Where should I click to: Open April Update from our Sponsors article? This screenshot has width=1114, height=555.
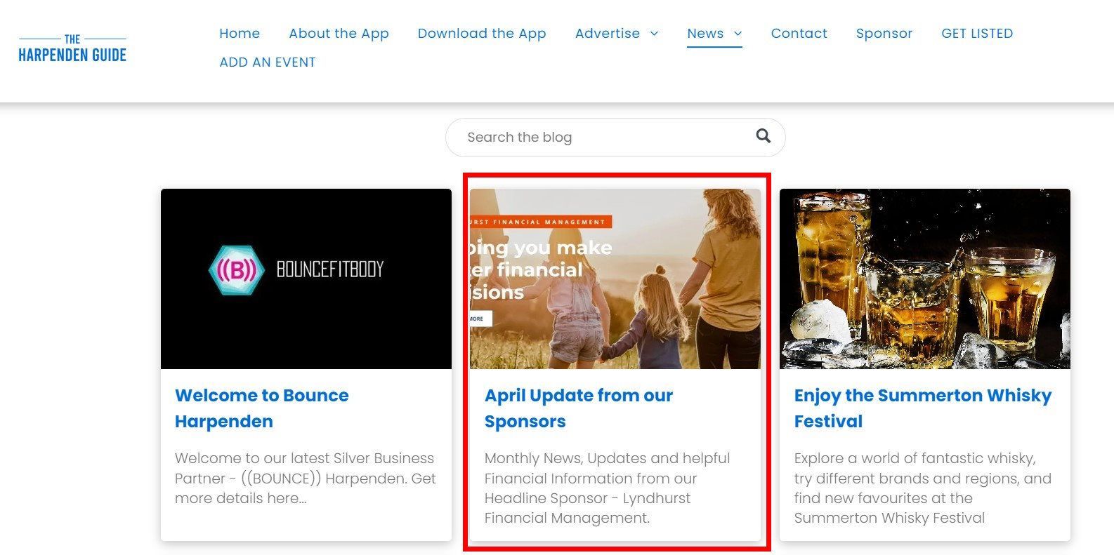(579, 408)
